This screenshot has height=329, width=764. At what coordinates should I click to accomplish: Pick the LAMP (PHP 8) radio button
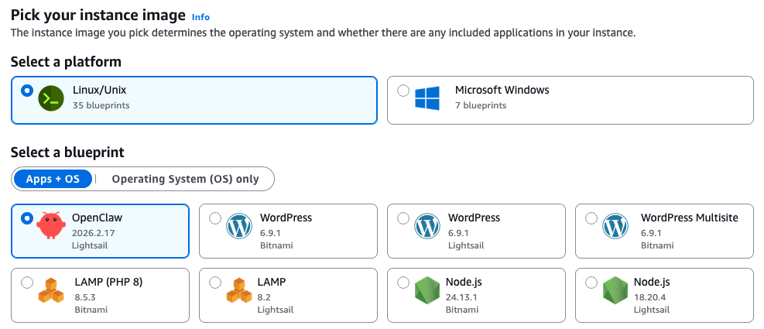coord(27,283)
